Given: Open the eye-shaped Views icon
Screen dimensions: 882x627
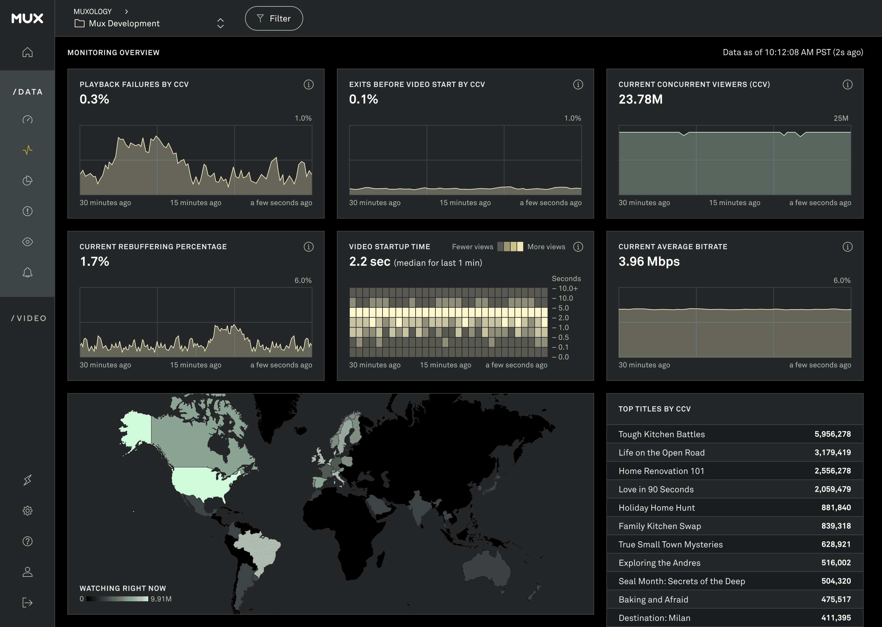Looking at the screenshot, I should (27, 242).
